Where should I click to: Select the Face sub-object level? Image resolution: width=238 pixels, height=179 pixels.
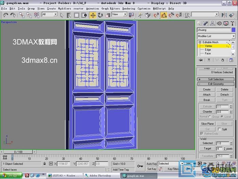pyautogui.click(x=208, y=53)
